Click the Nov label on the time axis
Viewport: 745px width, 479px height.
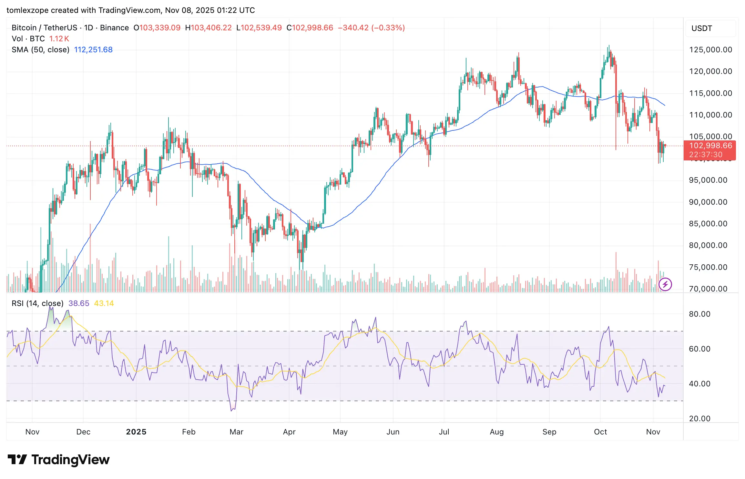pos(32,432)
